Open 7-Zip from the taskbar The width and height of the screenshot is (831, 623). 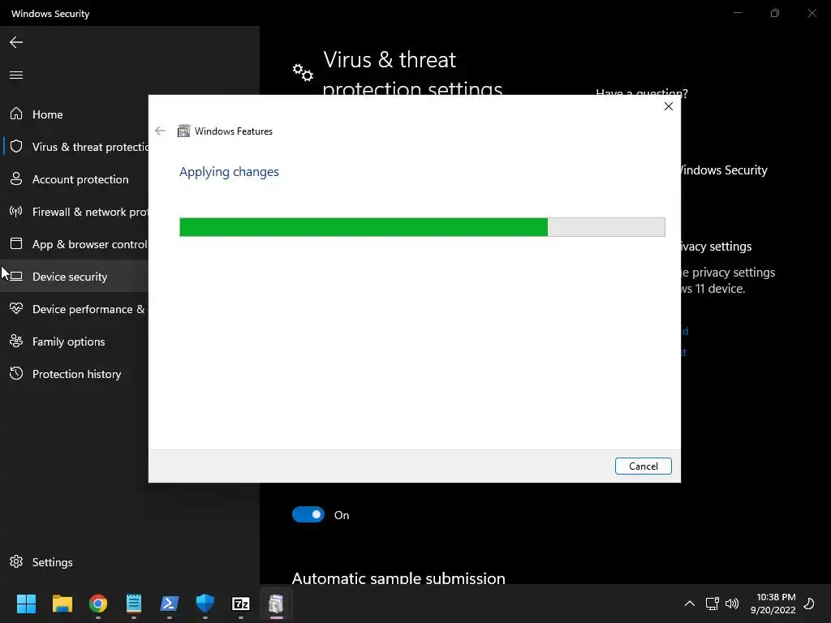click(240, 604)
